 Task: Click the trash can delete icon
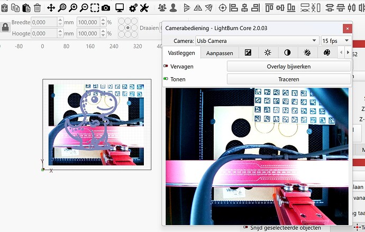[38, 8]
